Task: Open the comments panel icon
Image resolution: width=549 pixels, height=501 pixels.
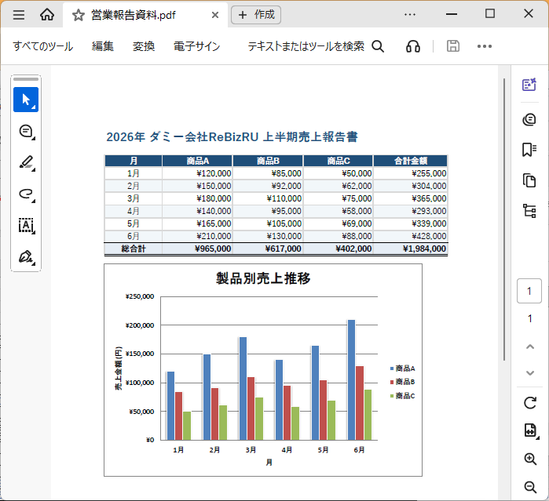Action: [x=529, y=120]
